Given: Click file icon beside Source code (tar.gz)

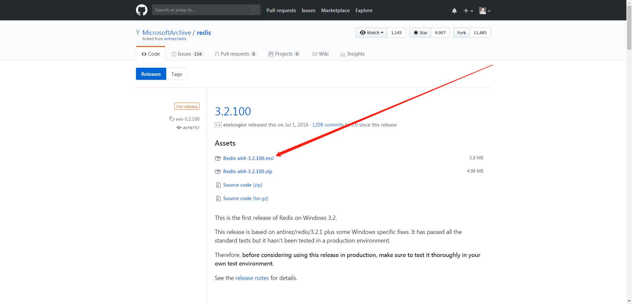Looking at the screenshot, I should tap(218, 199).
